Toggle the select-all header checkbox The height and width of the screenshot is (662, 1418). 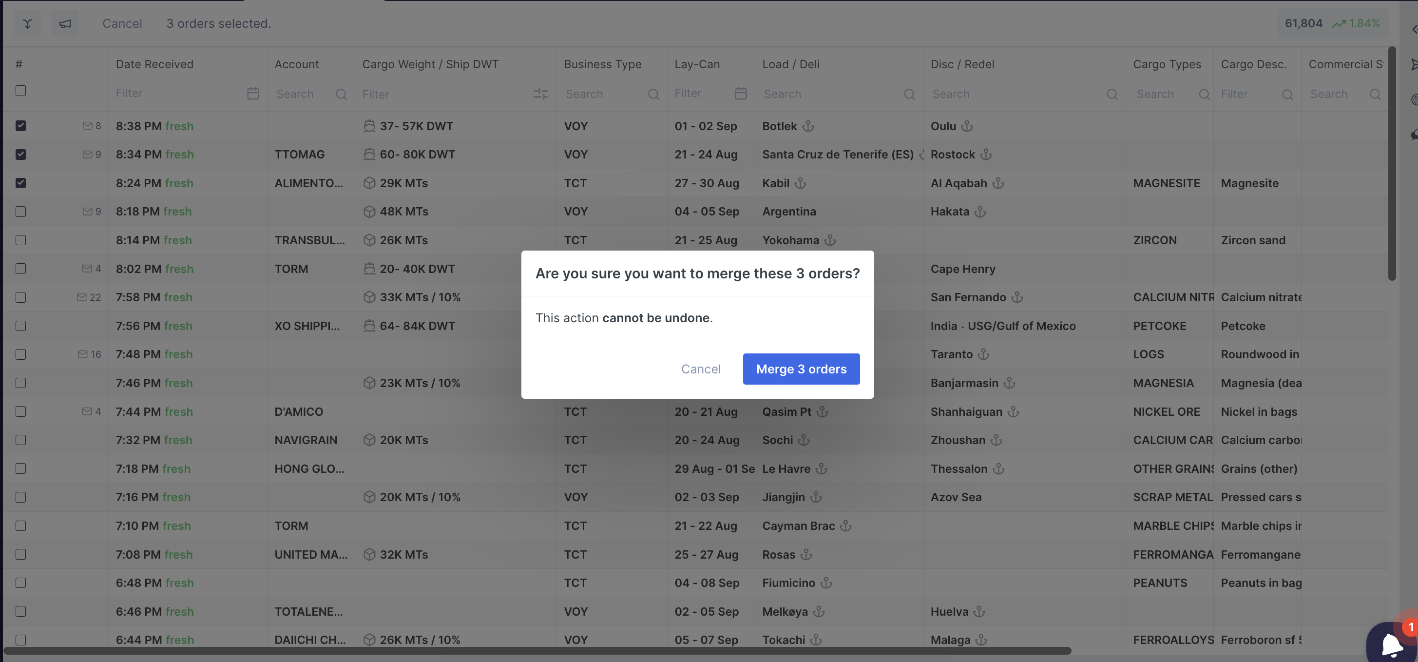[x=21, y=91]
